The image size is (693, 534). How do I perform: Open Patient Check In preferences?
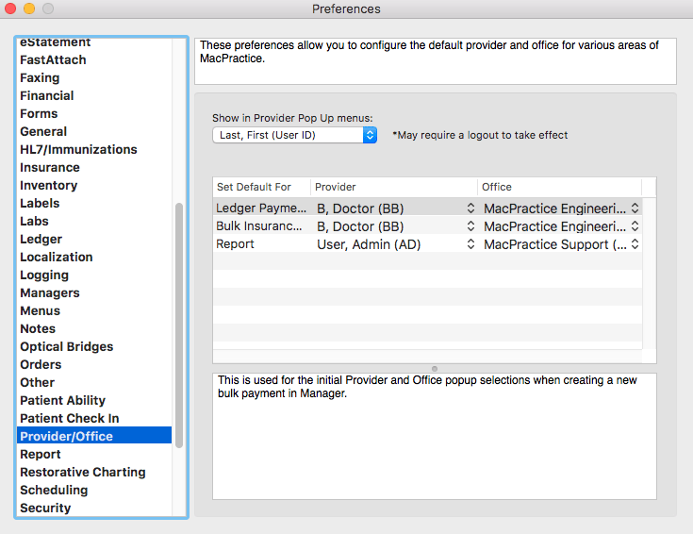pyautogui.click(x=70, y=418)
